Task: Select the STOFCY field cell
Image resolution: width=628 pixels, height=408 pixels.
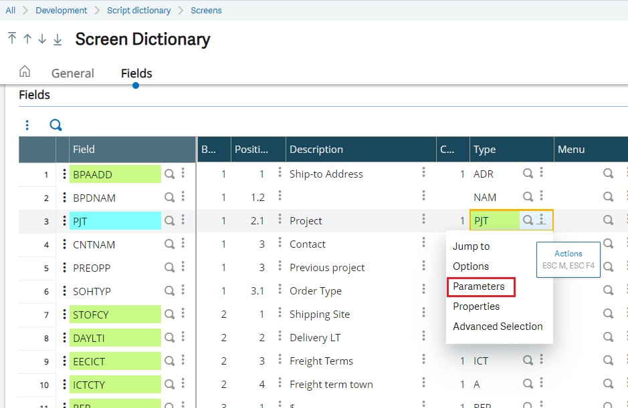Action: [115, 315]
